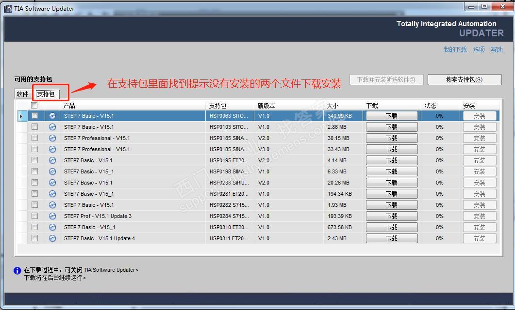Click the package icon in the HSP0310 row
The height and width of the screenshot is (310, 515).
pos(52,227)
